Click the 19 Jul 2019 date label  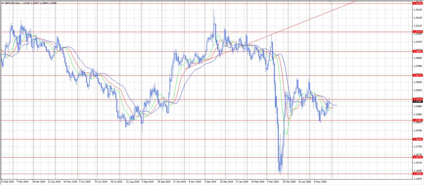point(117,183)
